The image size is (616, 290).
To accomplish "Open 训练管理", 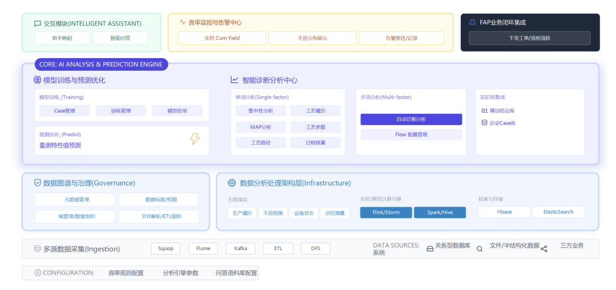I will click(x=121, y=111).
